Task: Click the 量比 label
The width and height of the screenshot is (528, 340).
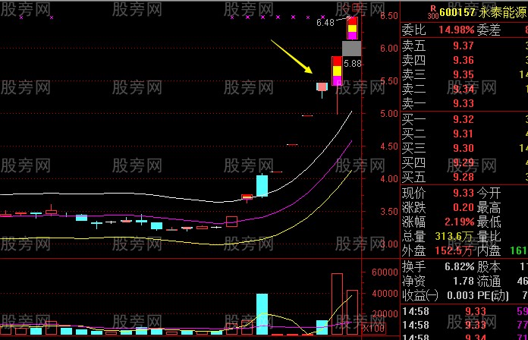Action: point(489,236)
